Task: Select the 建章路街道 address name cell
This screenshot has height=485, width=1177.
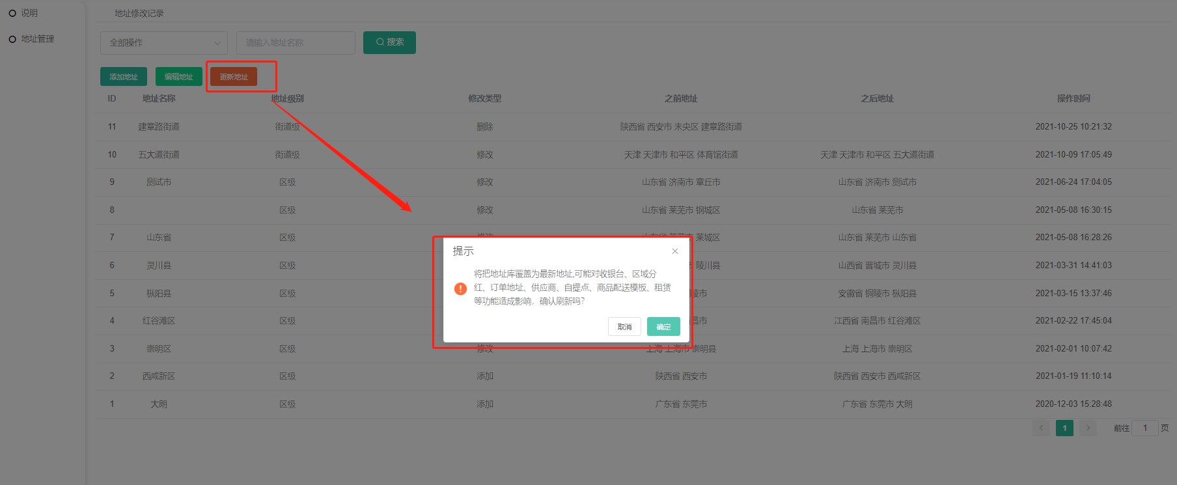Action: coord(159,127)
